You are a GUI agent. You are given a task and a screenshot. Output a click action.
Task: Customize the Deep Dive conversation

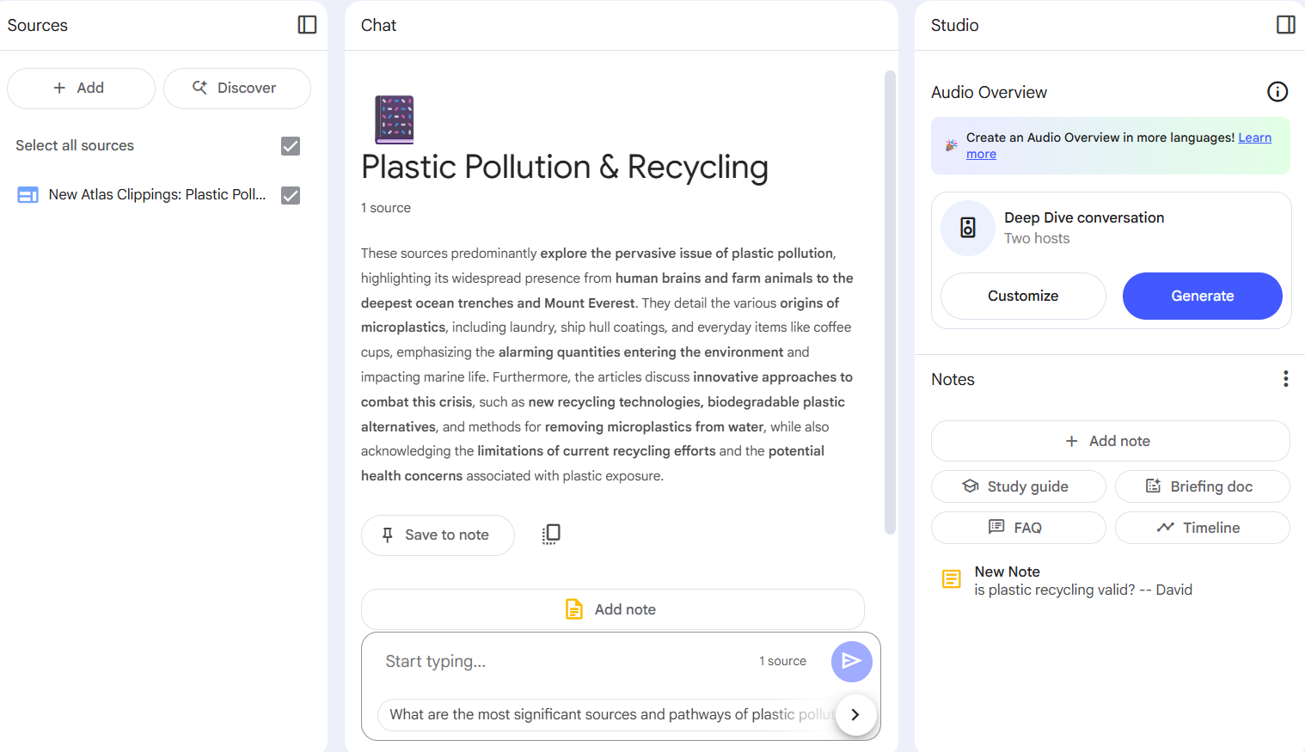pyautogui.click(x=1022, y=297)
